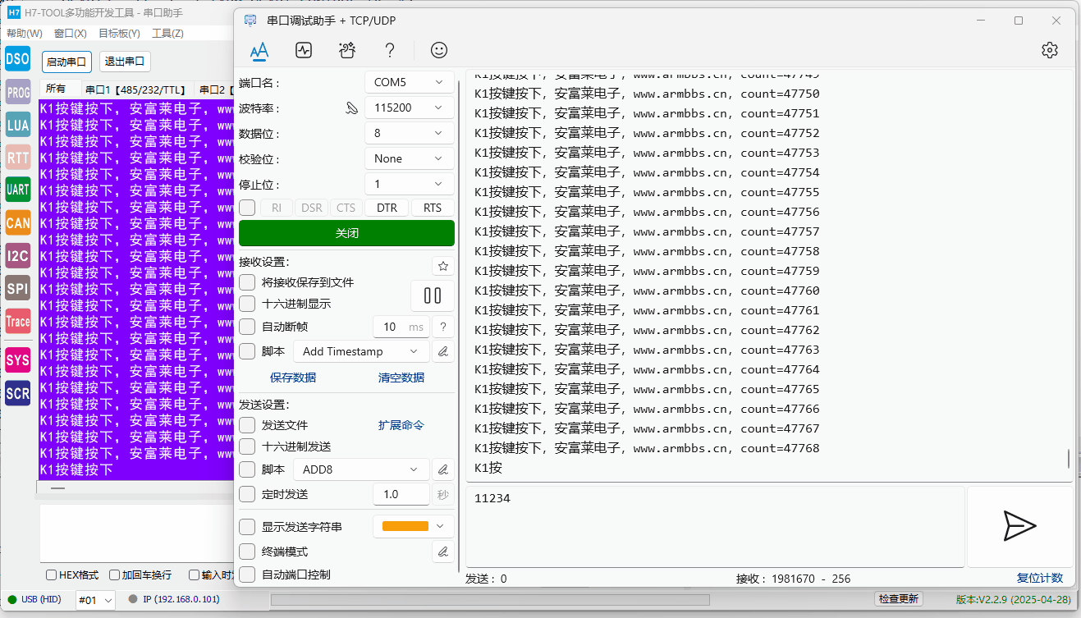Toggle 十六进制发送 checkbox
Screen dimensions: 1081x618
247,446
